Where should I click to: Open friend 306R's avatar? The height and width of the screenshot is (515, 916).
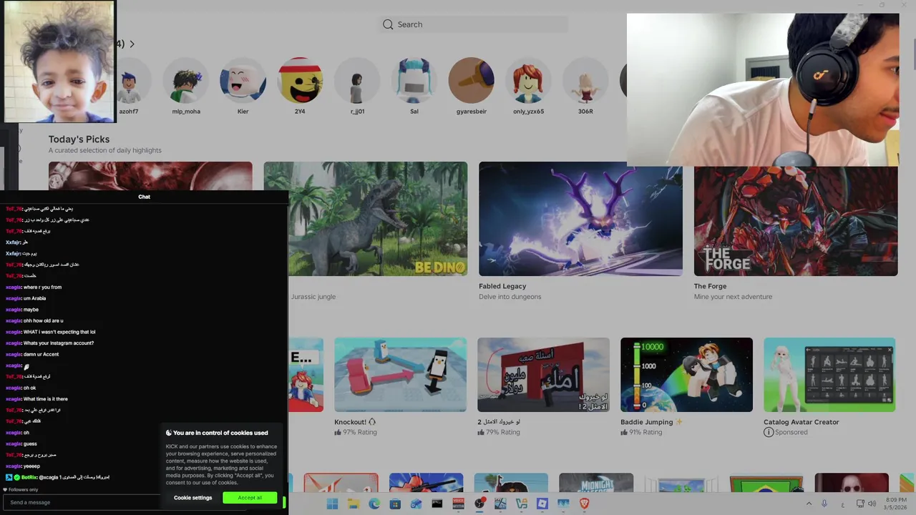point(585,81)
